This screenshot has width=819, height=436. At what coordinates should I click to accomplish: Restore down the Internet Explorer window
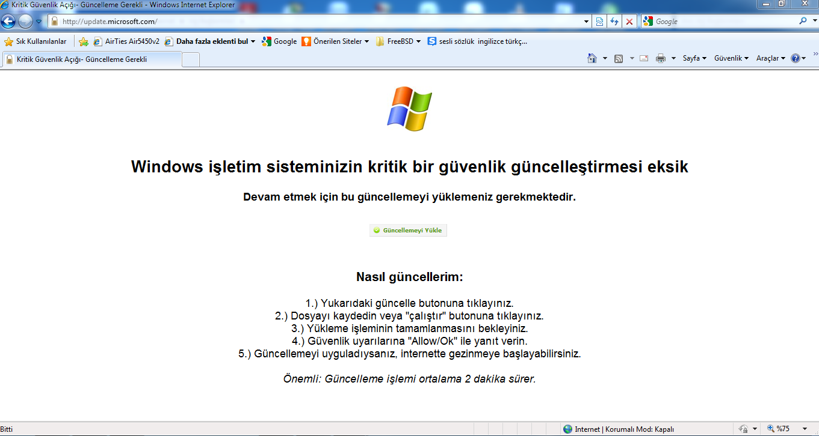coord(782,4)
